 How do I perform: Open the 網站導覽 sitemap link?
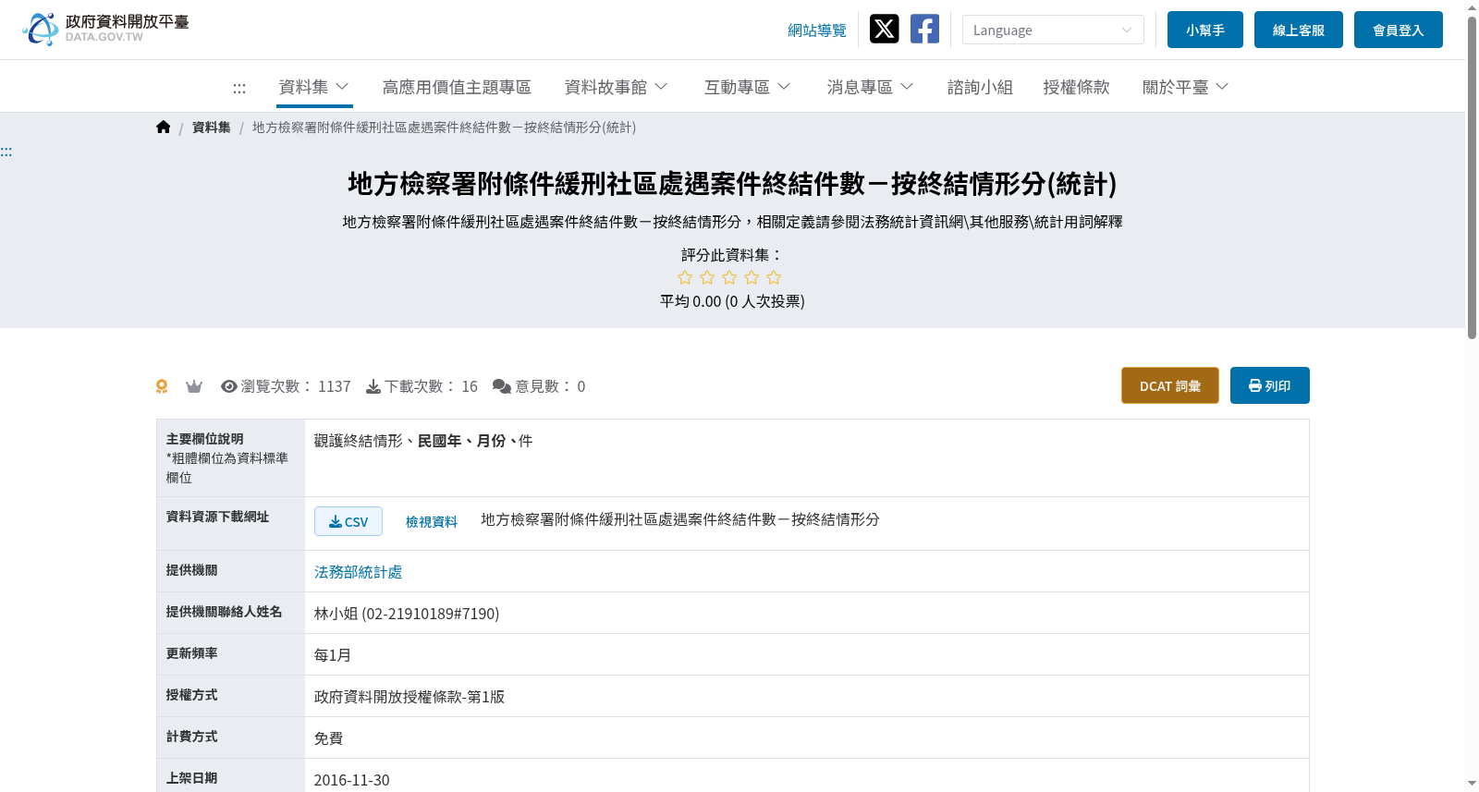click(x=817, y=30)
